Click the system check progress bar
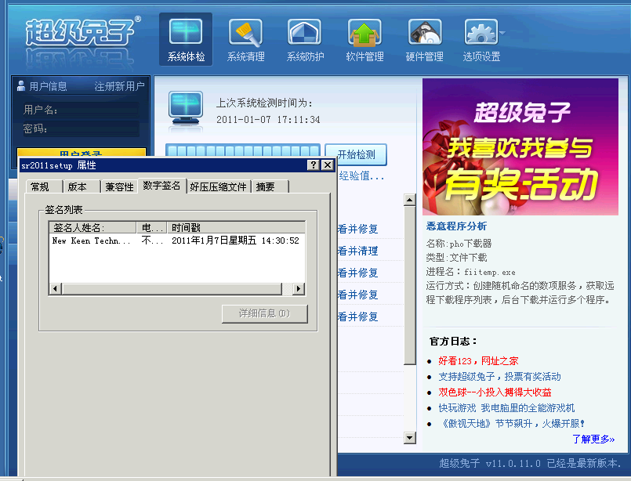 click(243, 151)
